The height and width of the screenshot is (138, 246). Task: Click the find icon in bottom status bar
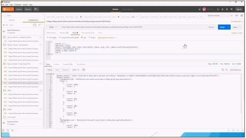click(x=8, y=130)
